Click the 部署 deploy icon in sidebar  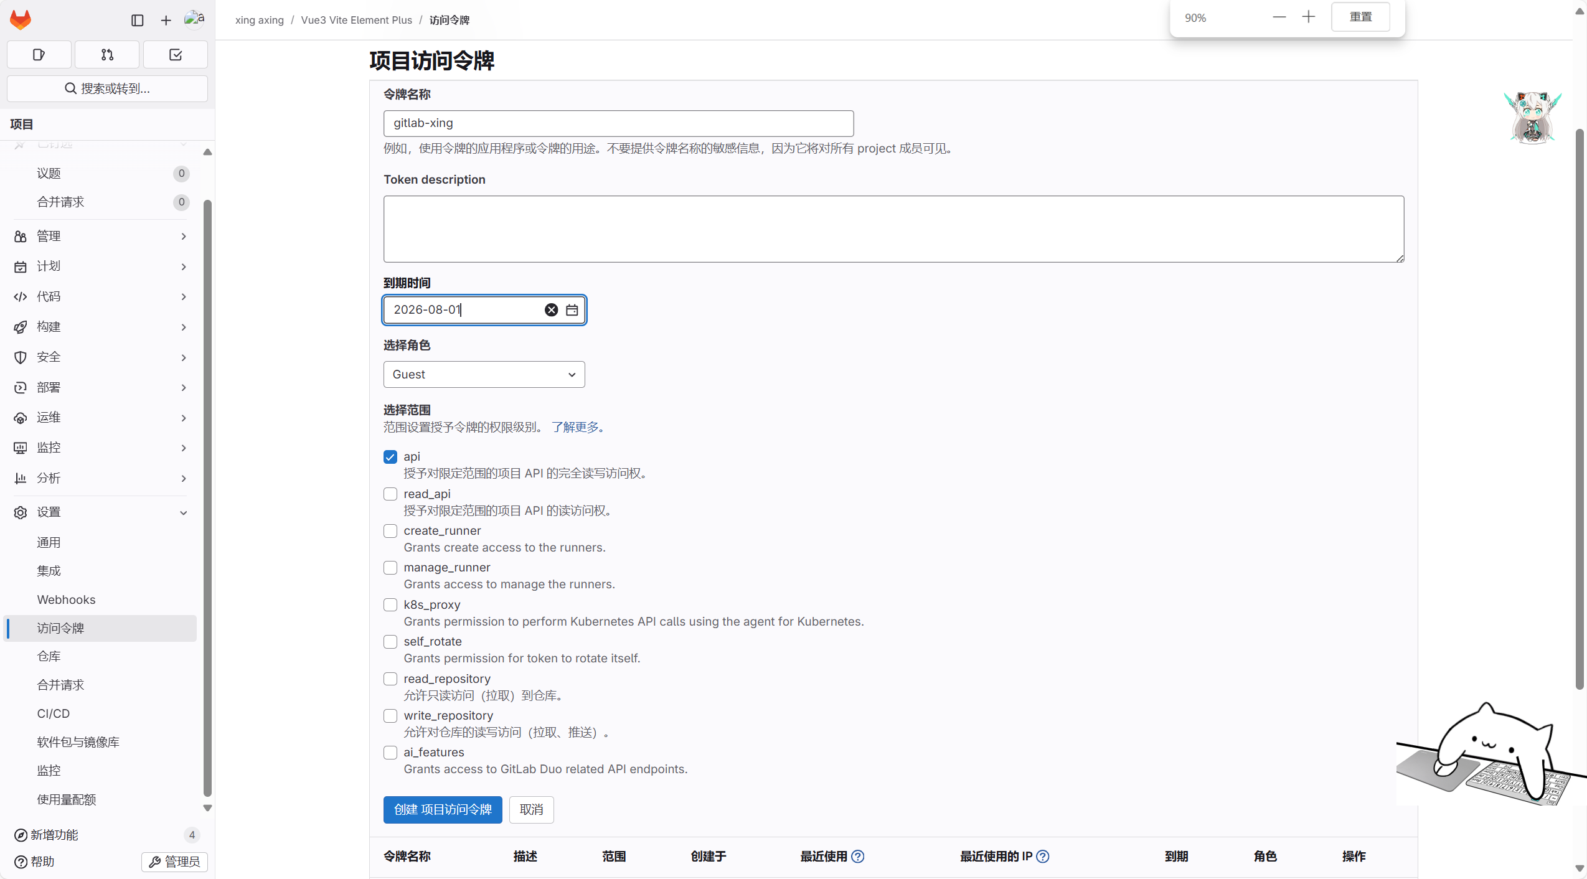tap(21, 388)
